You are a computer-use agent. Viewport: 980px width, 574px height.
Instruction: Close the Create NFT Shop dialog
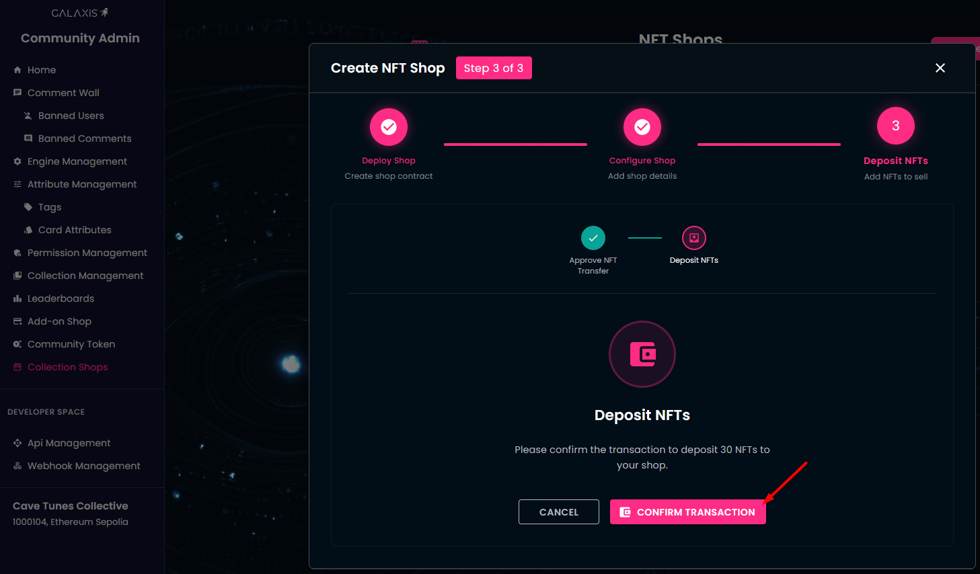click(x=940, y=68)
